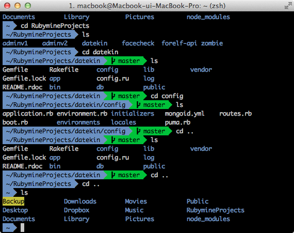Image resolution: width=294 pixels, height=233 pixels.
Task: Select the forelf-api directory name
Action: [x=179, y=43]
